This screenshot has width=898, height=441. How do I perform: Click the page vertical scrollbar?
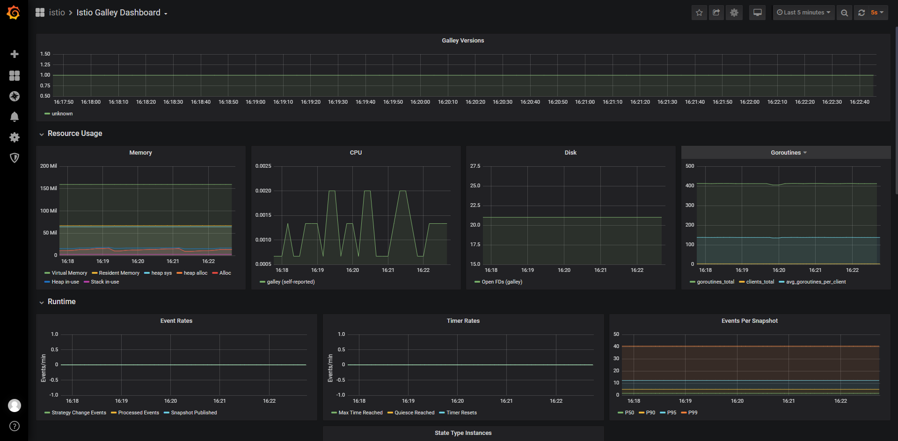tap(896, 110)
